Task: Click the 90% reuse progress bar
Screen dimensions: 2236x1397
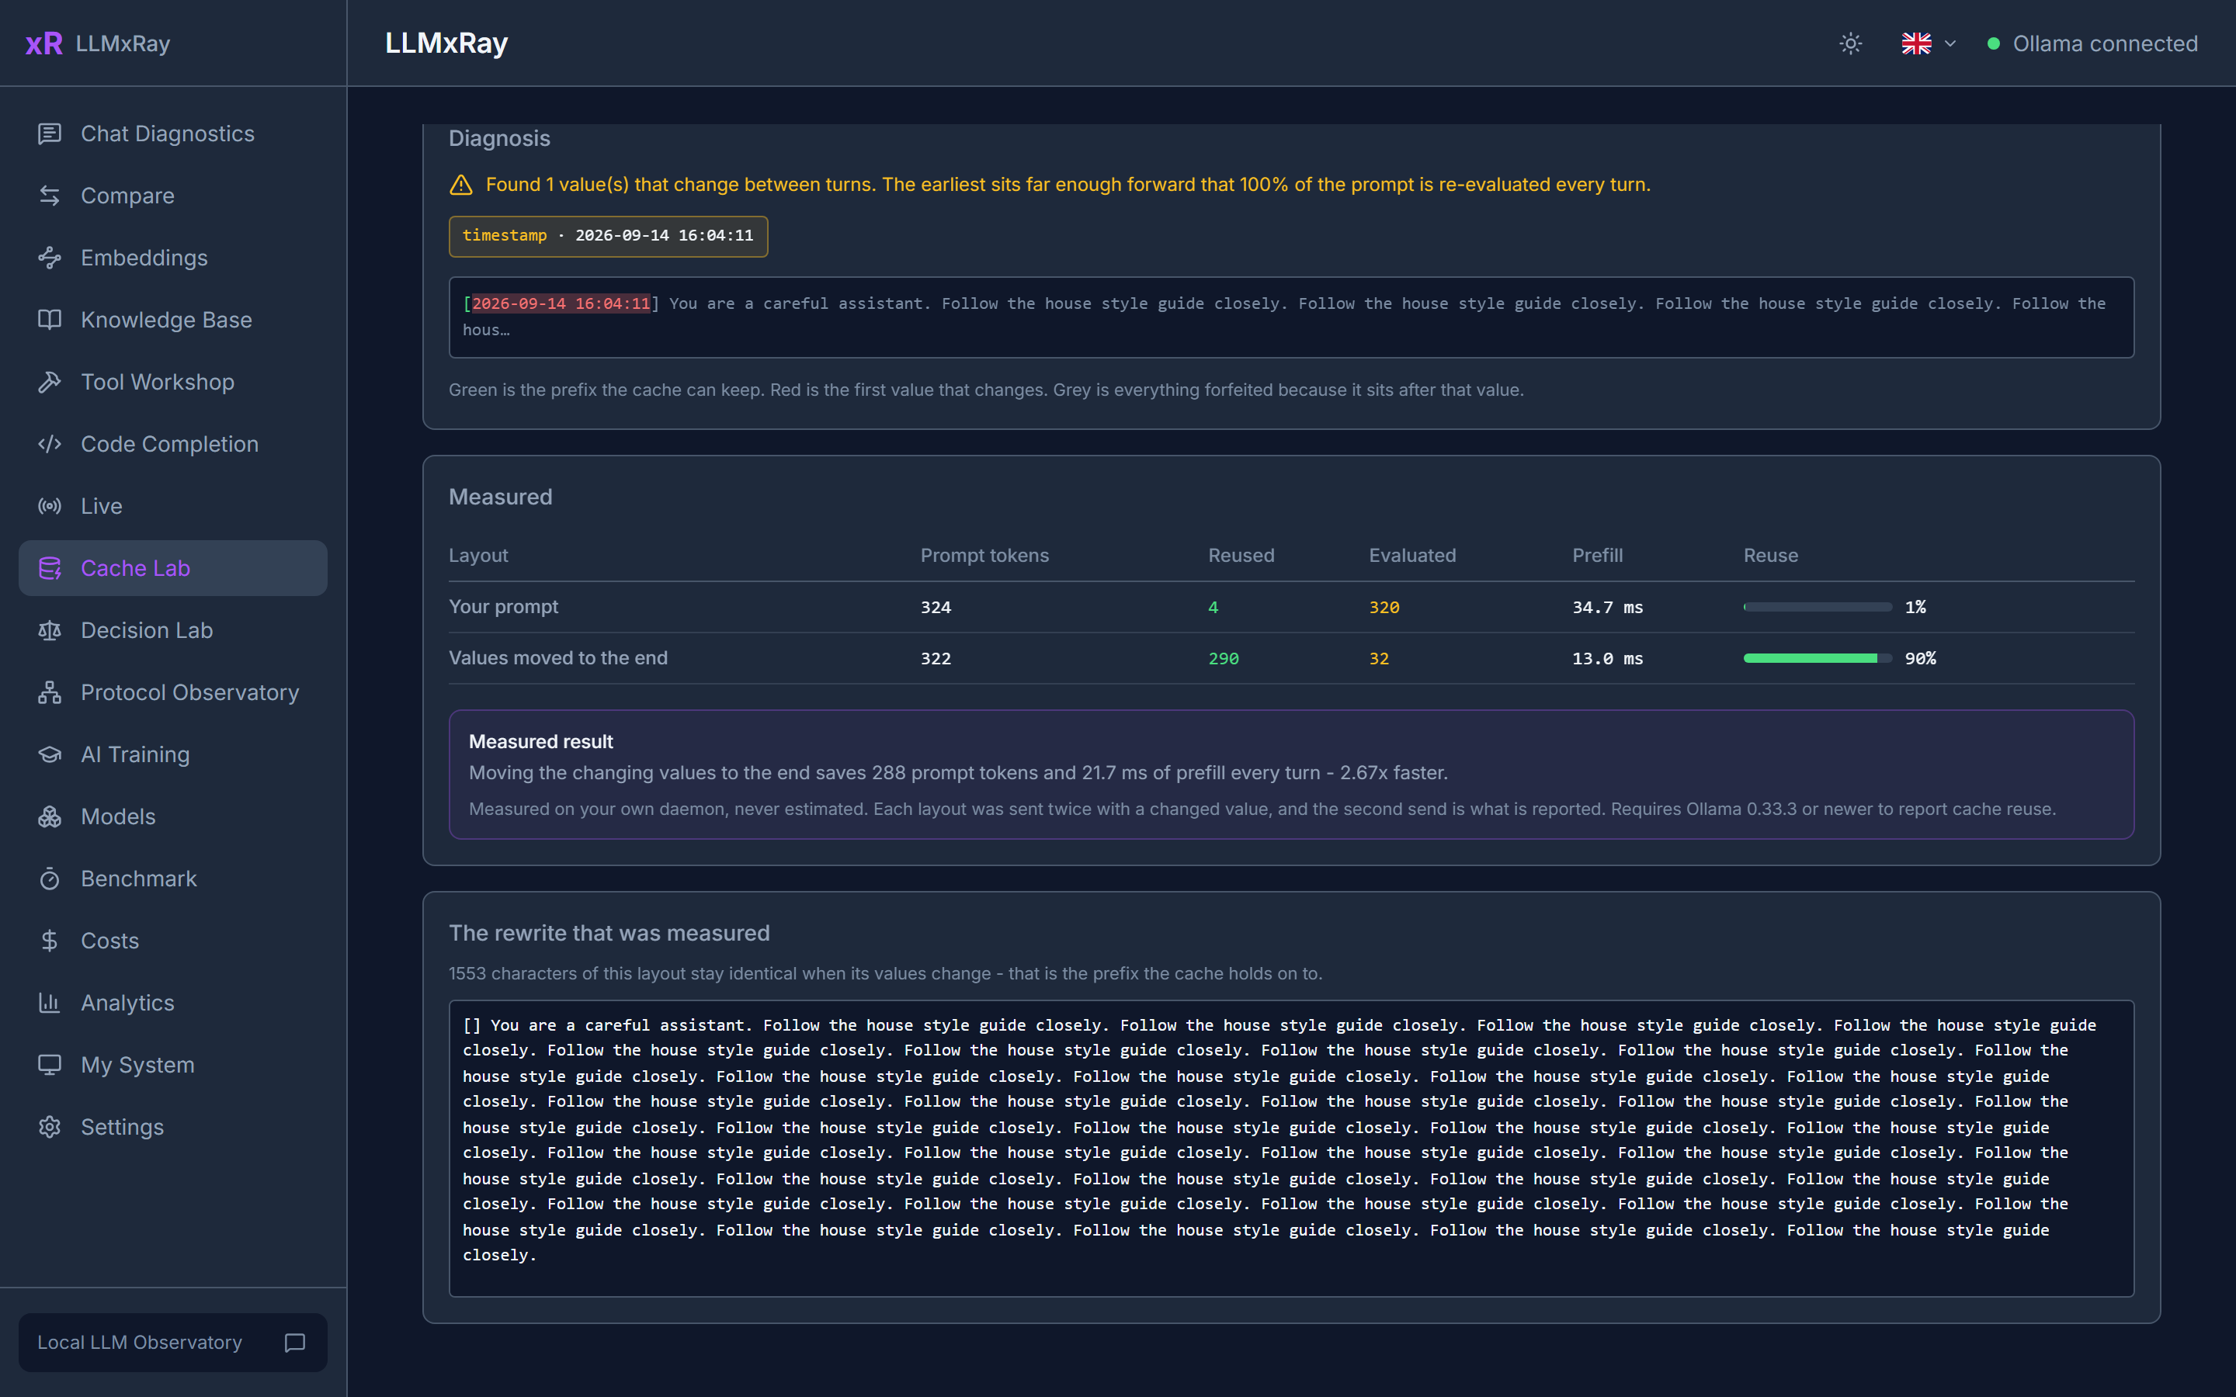Action: point(1818,658)
